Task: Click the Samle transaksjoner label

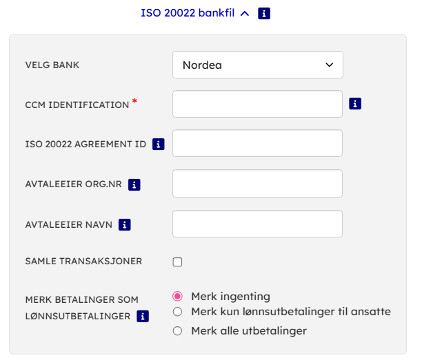Action: [x=83, y=262]
